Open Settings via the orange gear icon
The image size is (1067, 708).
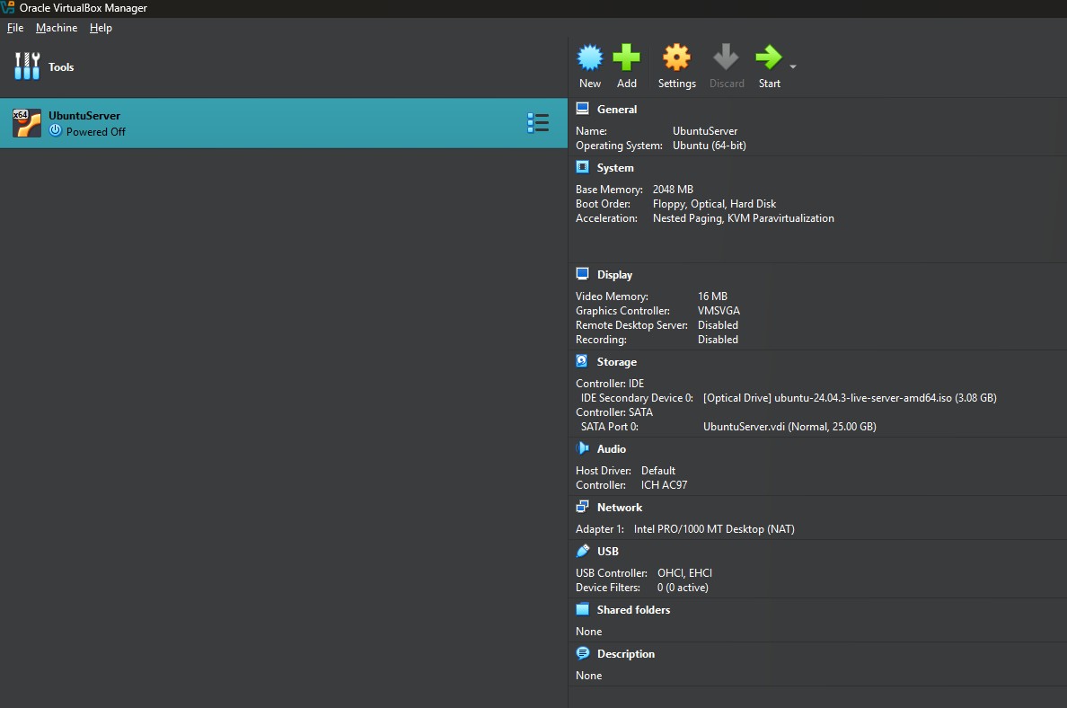[x=676, y=59]
